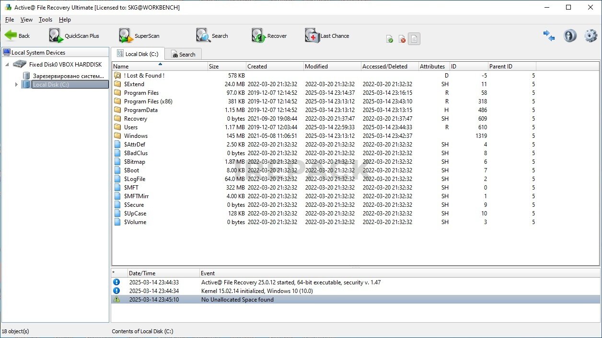Open settings via the gear icon
This screenshot has height=338, width=602.
590,36
